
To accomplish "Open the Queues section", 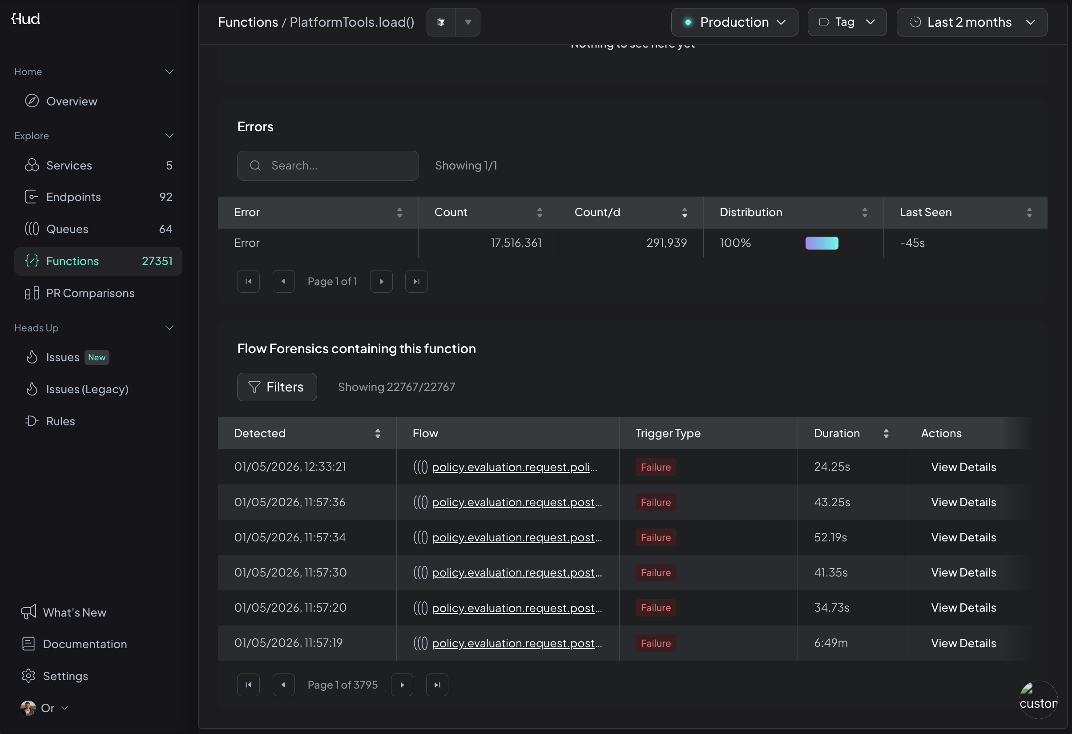I will click(67, 229).
